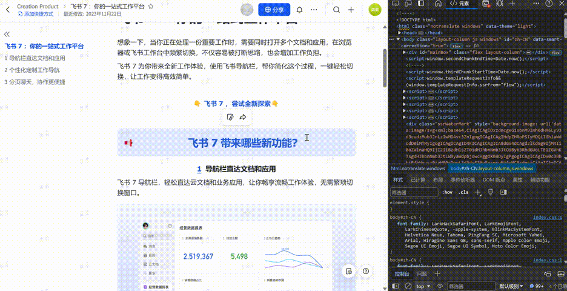This screenshot has height=291, width=567.
Task: Toggle the :hov element state panel
Action: click(448, 192)
